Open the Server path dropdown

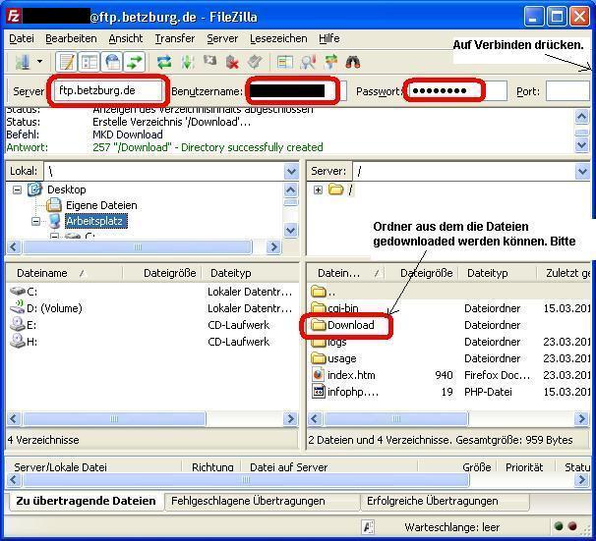pos(582,171)
